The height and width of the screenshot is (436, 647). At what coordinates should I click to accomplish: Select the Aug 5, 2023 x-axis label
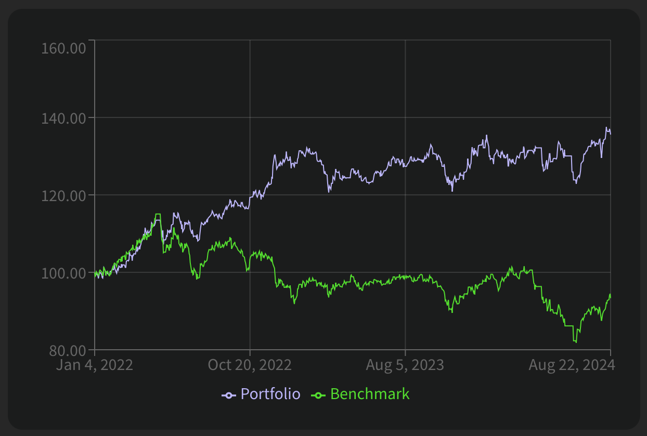click(405, 365)
